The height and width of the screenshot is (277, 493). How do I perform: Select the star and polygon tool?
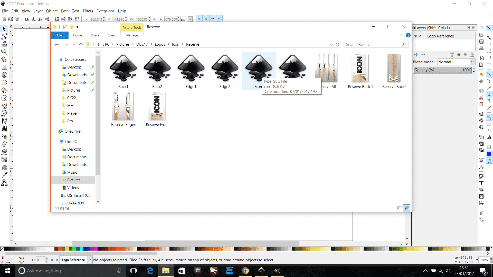[4, 90]
